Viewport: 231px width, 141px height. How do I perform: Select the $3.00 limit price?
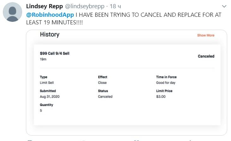pyautogui.click(x=161, y=97)
